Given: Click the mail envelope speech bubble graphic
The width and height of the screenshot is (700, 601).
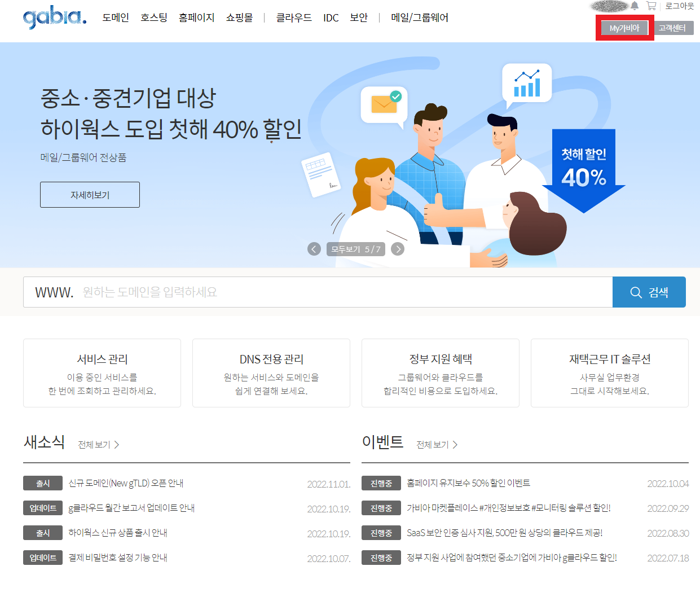Looking at the screenshot, I should click(384, 107).
